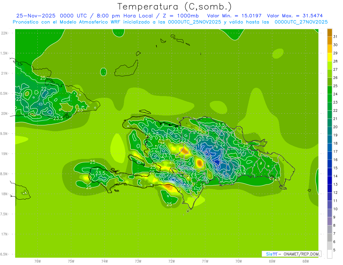The height and width of the screenshot is (265, 343).
Task: Click the "21N" latitude axis label
Action: tap(4, 73)
